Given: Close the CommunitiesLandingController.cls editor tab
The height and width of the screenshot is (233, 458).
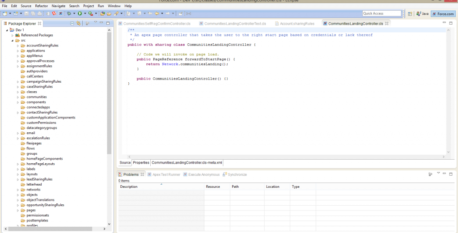Looking at the screenshot, I should 387,23.
